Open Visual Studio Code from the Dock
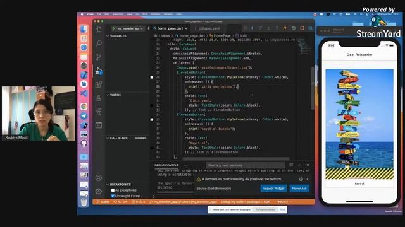 [x=84, y=93]
